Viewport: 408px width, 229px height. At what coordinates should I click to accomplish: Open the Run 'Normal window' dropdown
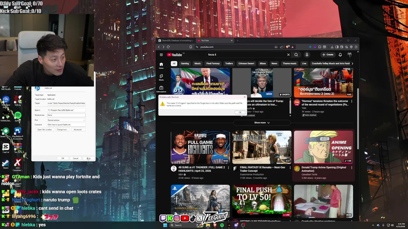click(66, 120)
